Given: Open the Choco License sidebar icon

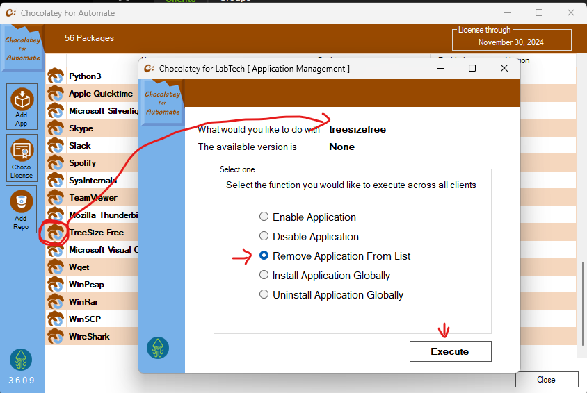Looking at the screenshot, I should click(x=22, y=158).
